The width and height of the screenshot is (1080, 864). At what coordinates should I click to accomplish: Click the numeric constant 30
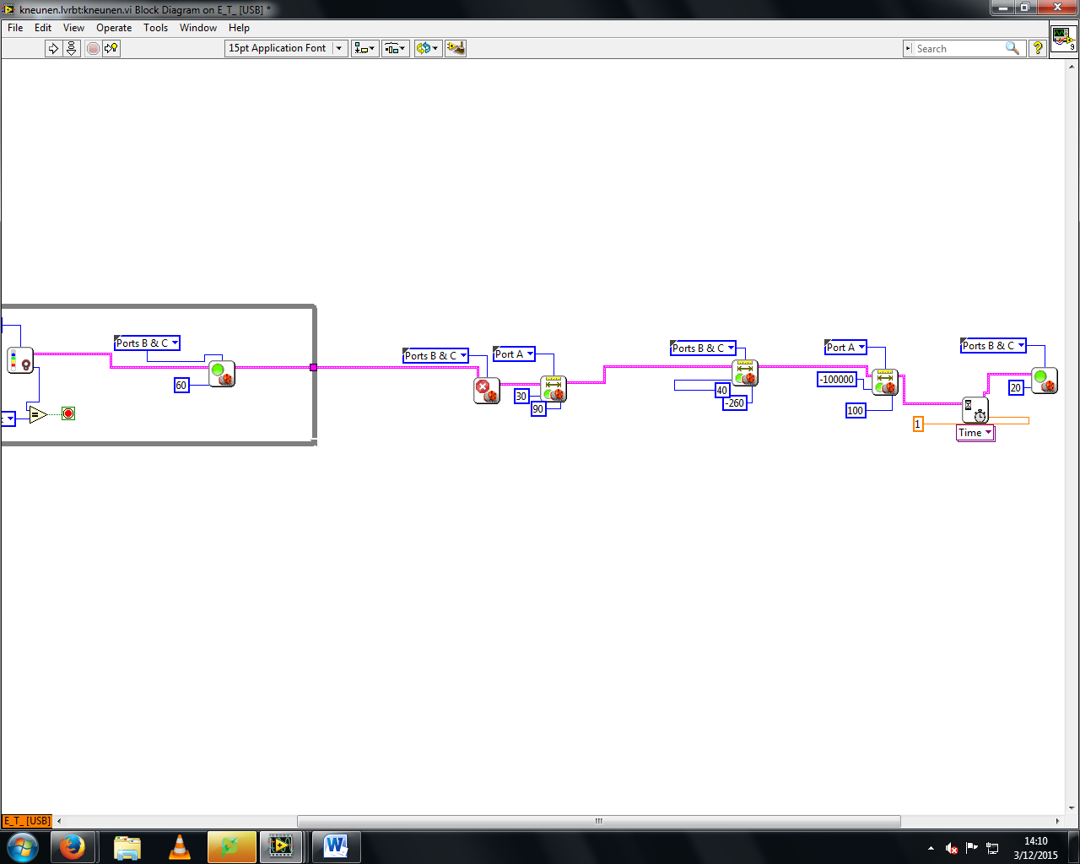coord(521,396)
